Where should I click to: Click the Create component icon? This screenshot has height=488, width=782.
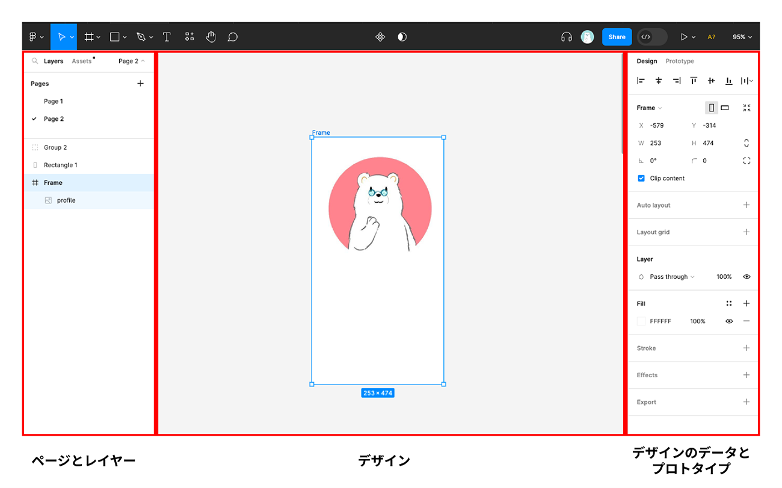tap(380, 37)
